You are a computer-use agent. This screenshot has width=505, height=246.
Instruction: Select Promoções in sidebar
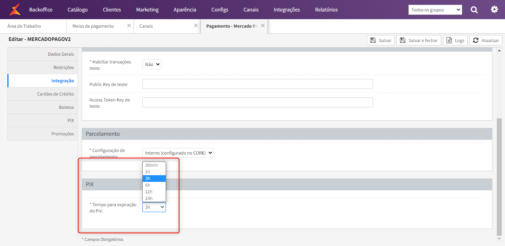43,134
